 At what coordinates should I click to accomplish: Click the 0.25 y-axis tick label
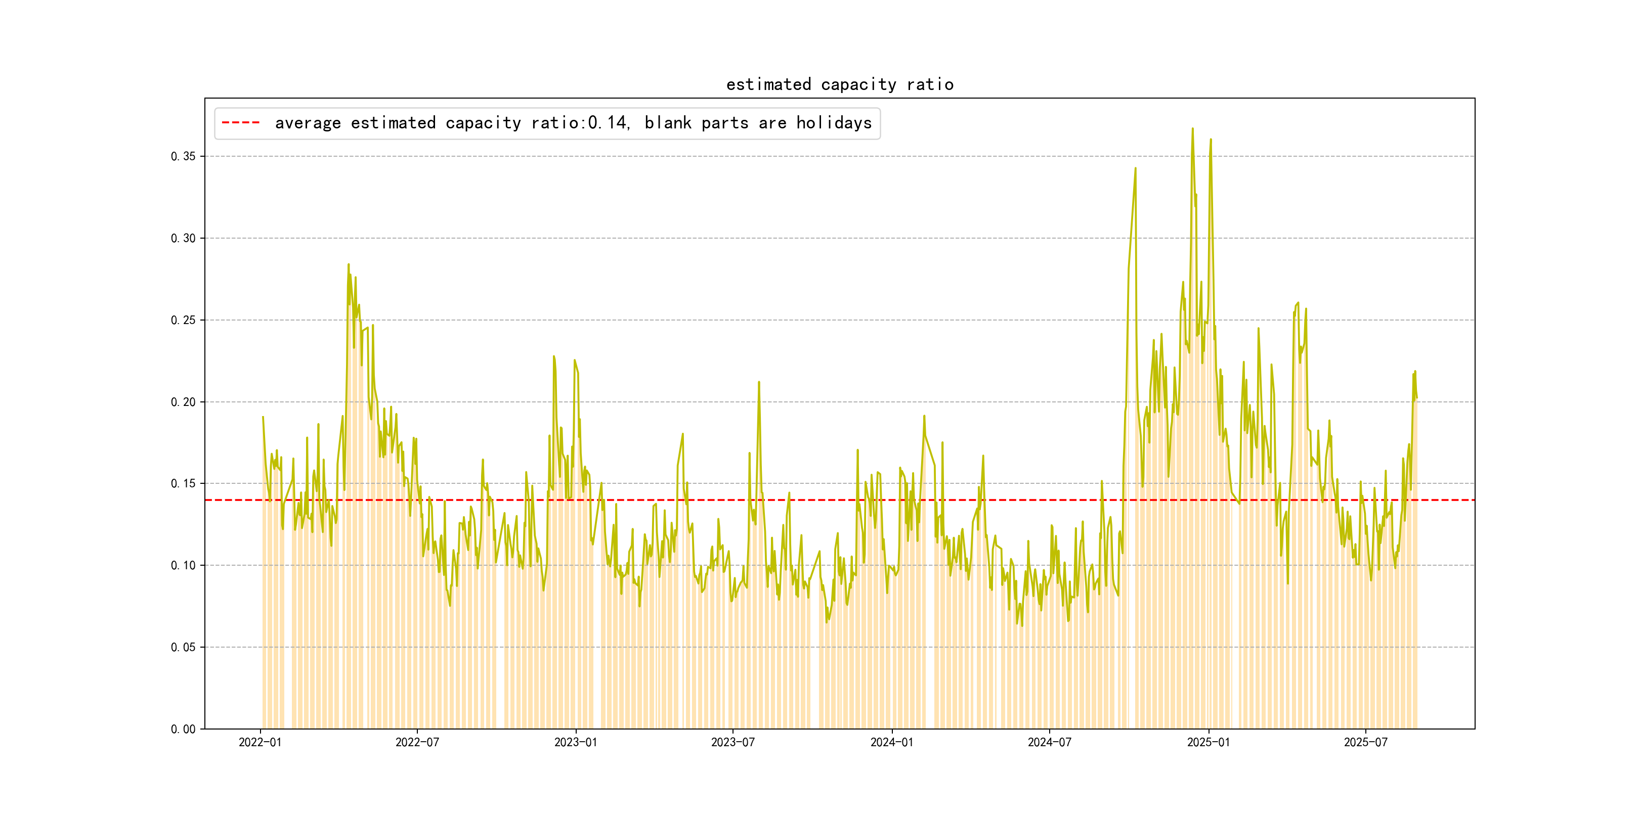click(x=183, y=320)
